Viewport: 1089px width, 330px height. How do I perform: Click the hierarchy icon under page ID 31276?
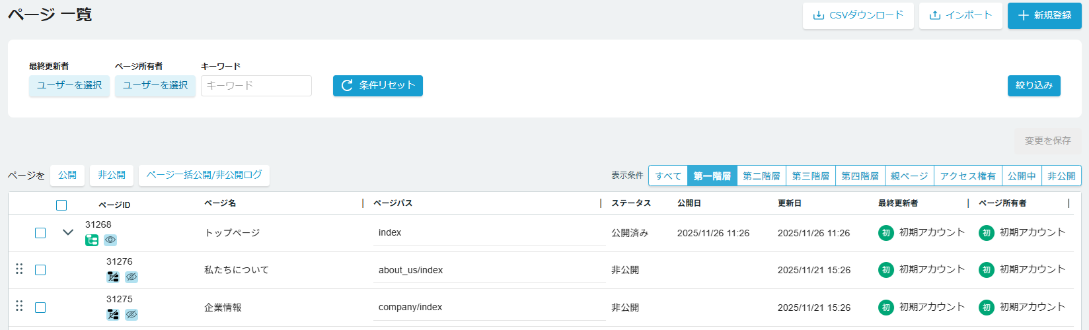pyautogui.click(x=113, y=277)
